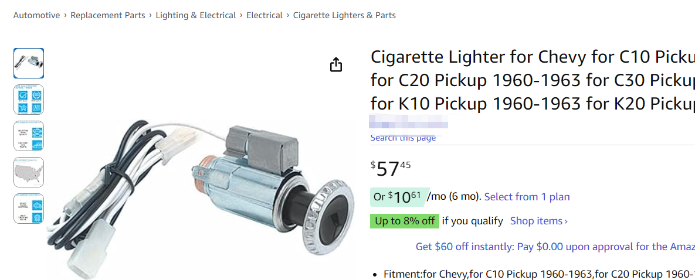Open Cigarette Lighters & Parts category
The width and height of the screenshot is (695, 280).
[344, 15]
